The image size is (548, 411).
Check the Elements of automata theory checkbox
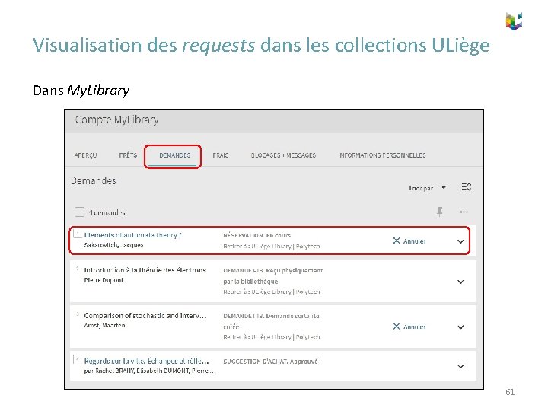pyautogui.click(x=78, y=234)
